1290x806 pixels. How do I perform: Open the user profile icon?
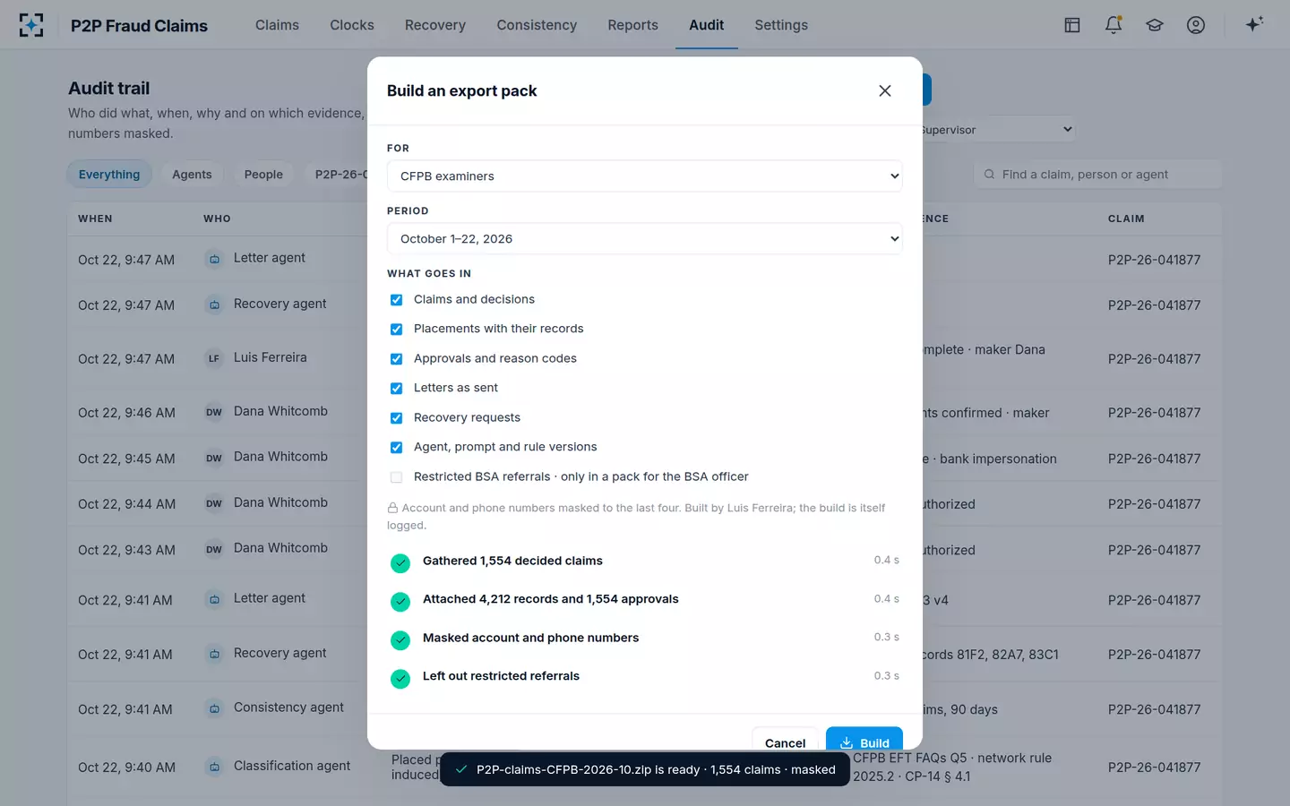(1196, 25)
